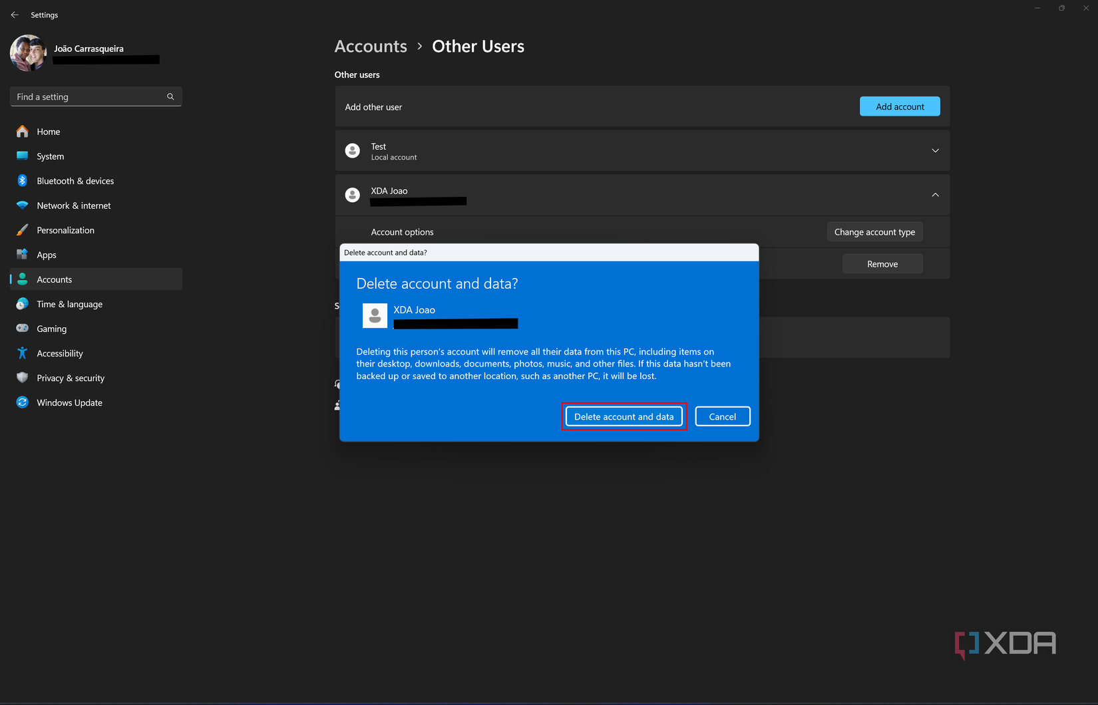The image size is (1098, 705).
Task: Click the Windows Update sync icon
Action: tap(23, 402)
